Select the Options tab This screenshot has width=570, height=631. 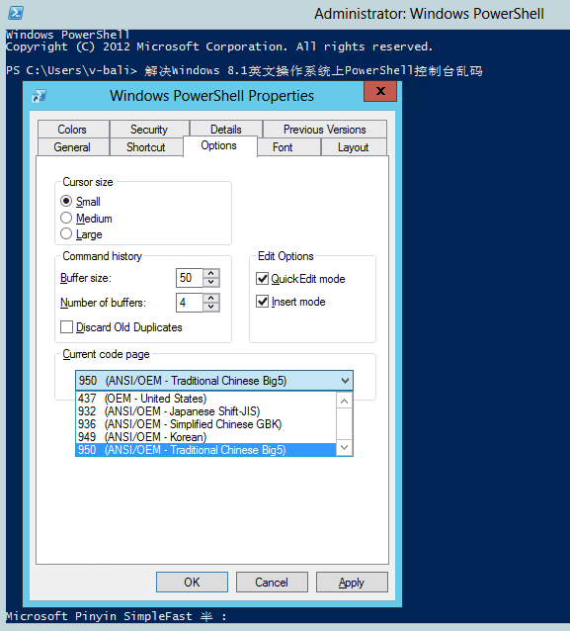(219, 145)
